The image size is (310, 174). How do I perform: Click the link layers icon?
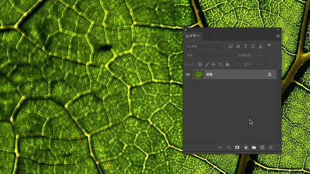pos(220,147)
